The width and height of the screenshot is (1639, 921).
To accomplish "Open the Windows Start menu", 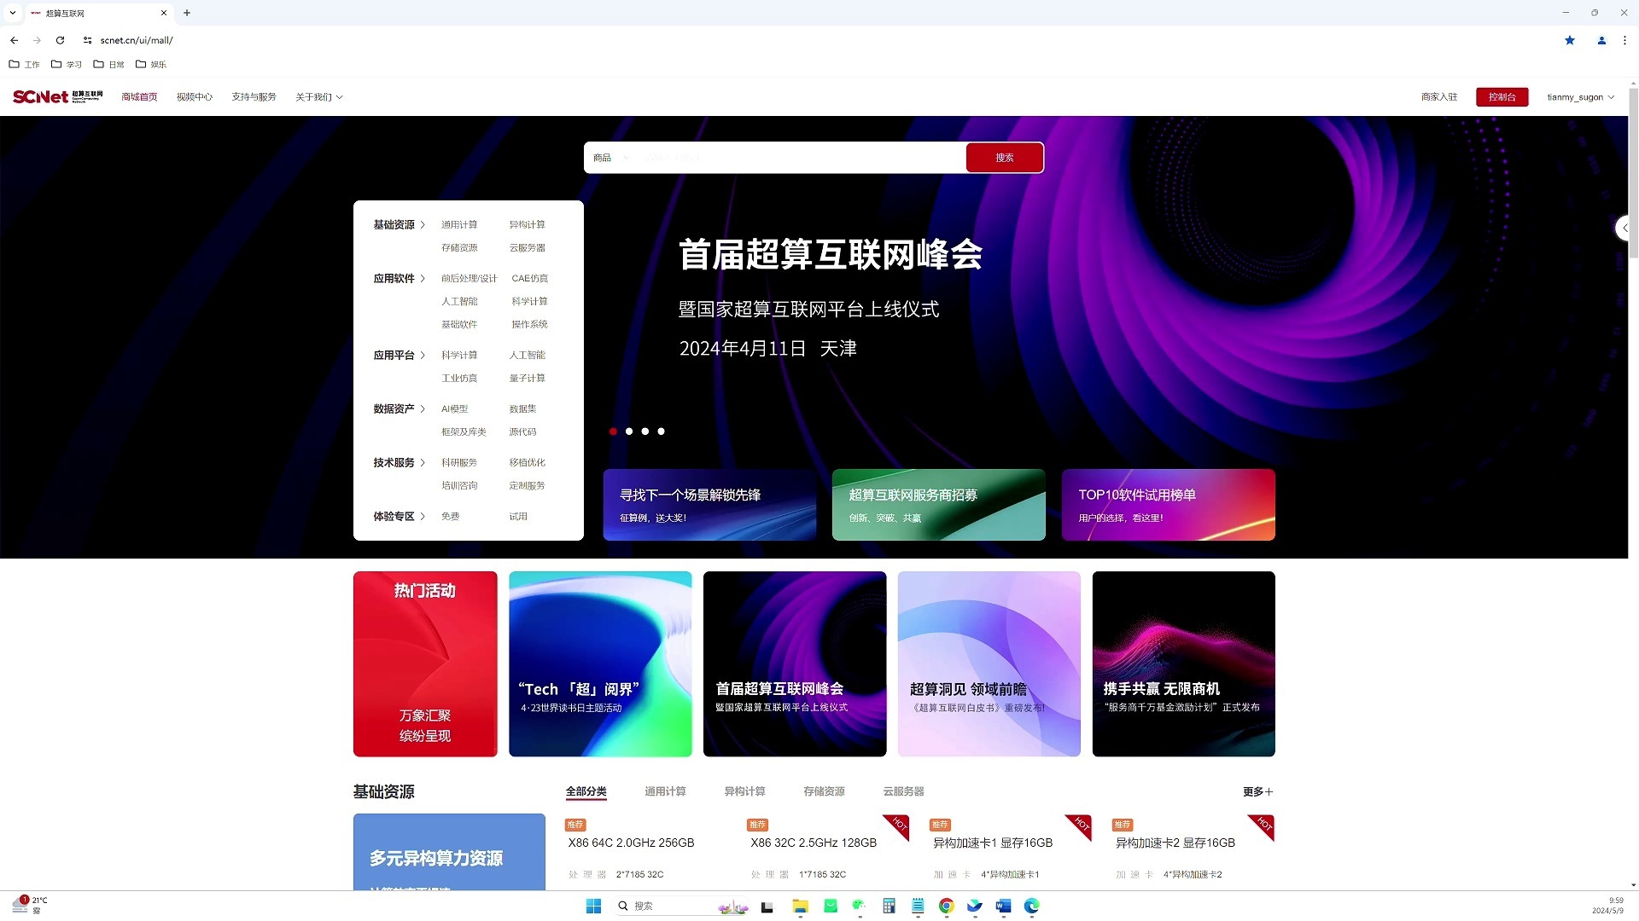I will [593, 906].
